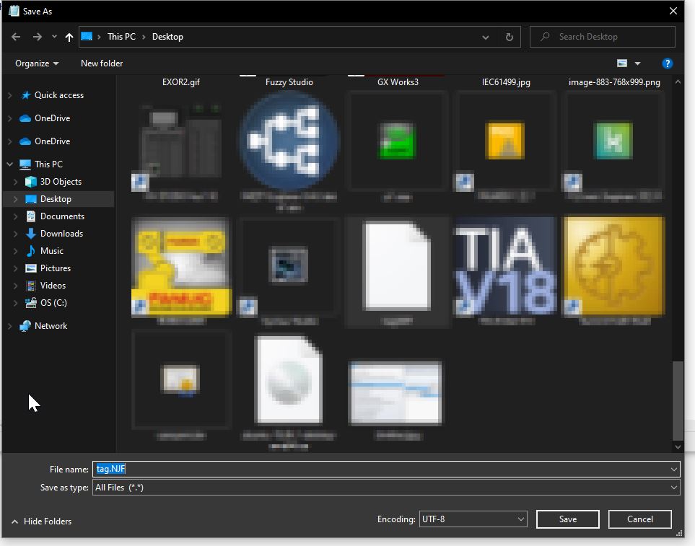Click Hide Folders toggle
Screen dimensions: 695x546
(x=42, y=521)
